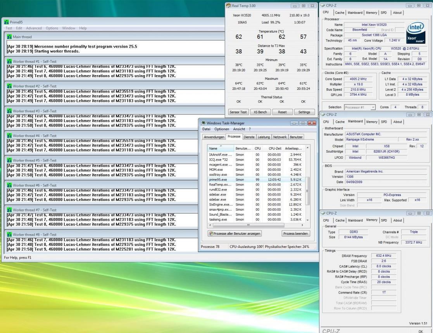Select SixEngine.exe process row

coord(256,204)
